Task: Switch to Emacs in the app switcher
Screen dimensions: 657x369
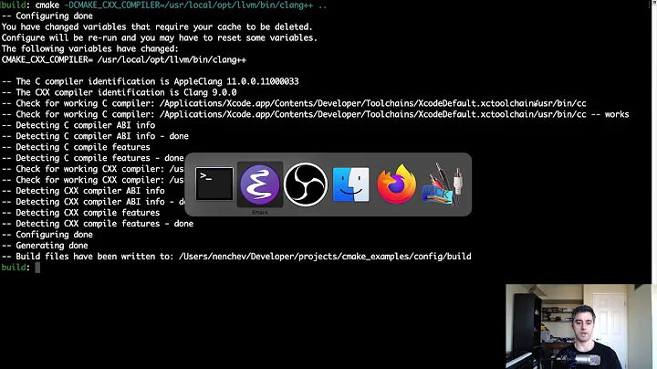Action: click(x=259, y=184)
